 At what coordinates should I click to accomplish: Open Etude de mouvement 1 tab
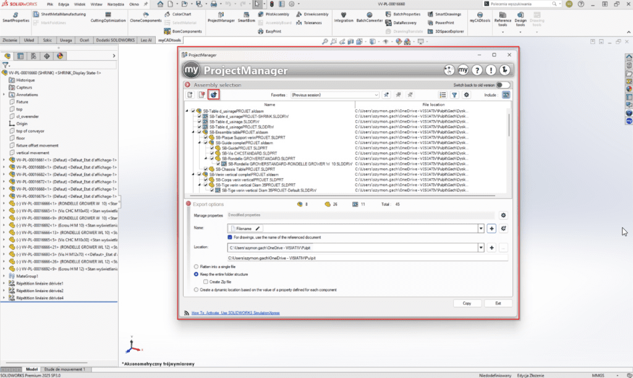(64, 369)
